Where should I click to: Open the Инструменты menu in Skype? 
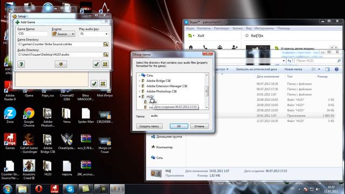point(264,29)
